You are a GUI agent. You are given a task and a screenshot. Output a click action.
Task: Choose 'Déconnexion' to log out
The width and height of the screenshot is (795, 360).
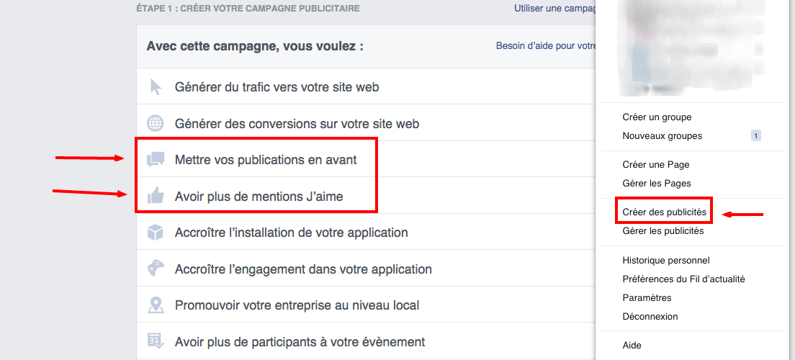click(650, 317)
